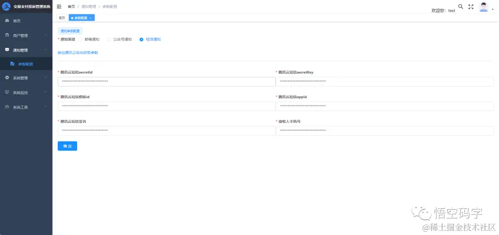This screenshot has width=499, height=235.
Task: Click the 参数配置 document icon in sidebar
Action: point(12,64)
